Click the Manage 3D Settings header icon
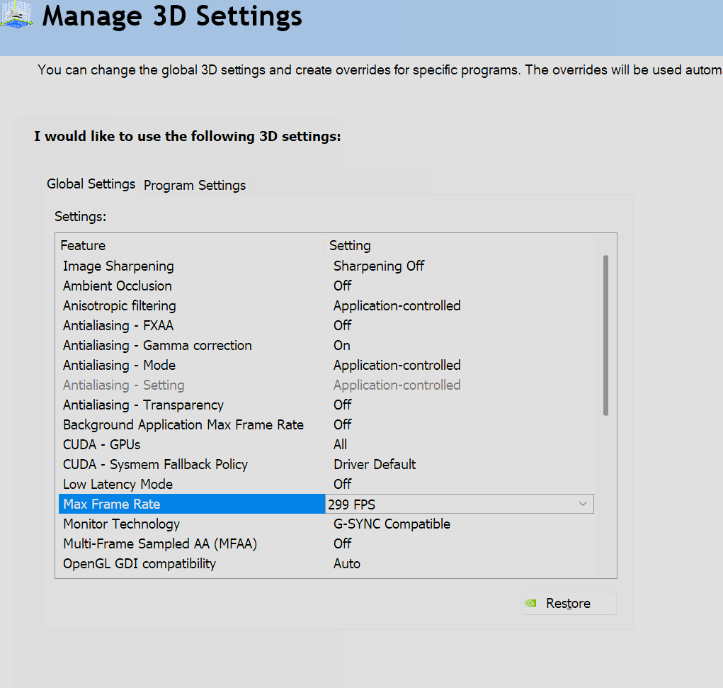Screen dimensions: 723x688 click(17, 15)
